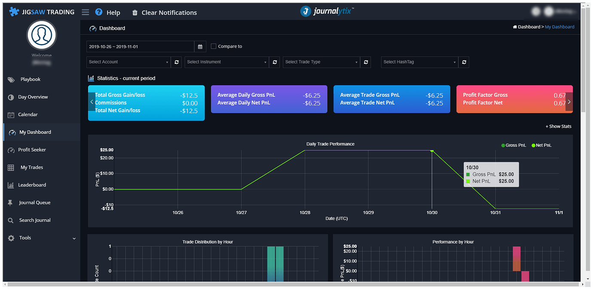Click the right arrow on the Profit Factor card
This screenshot has height=289, width=593.
[570, 102]
